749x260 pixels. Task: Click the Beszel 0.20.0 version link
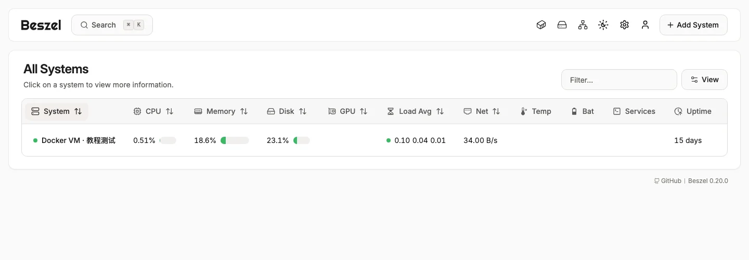[708, 181]
